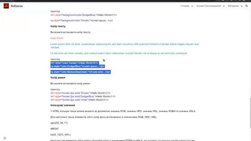
Task: Expand the Матеріали dropdown chevron
Action: coord(242,6)
